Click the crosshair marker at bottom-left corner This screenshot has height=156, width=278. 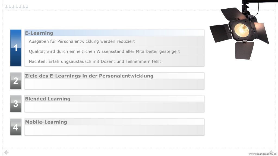pos(7,152)
